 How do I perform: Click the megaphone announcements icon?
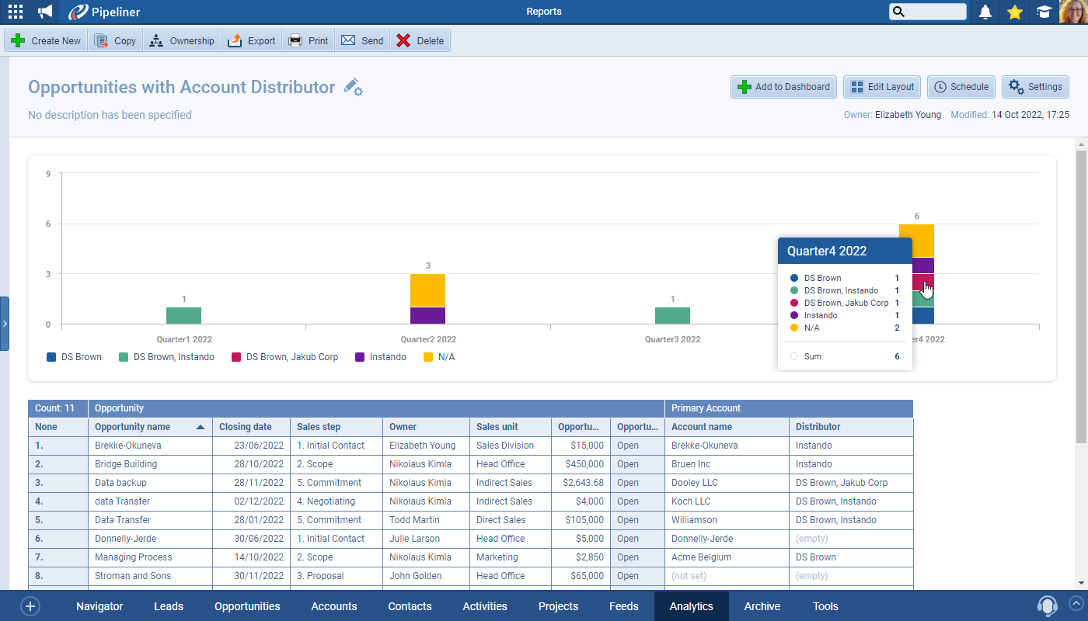(x=46, y=12)
